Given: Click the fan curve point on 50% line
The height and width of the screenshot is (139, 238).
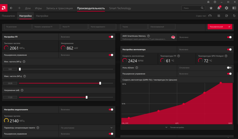Looking at the screenshot, I should coord(184,104).
